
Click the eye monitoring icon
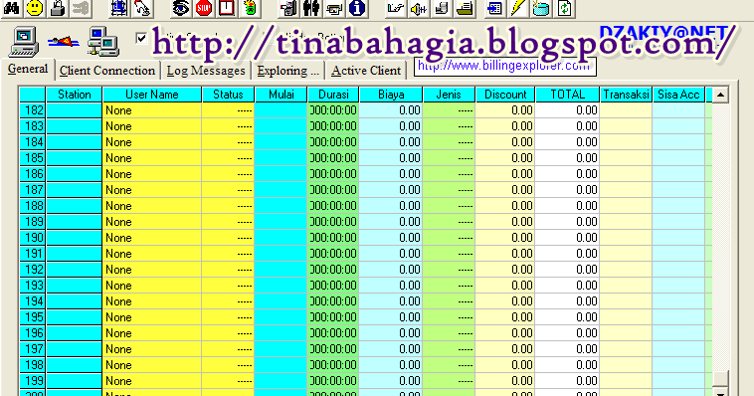tap(181, 8)
